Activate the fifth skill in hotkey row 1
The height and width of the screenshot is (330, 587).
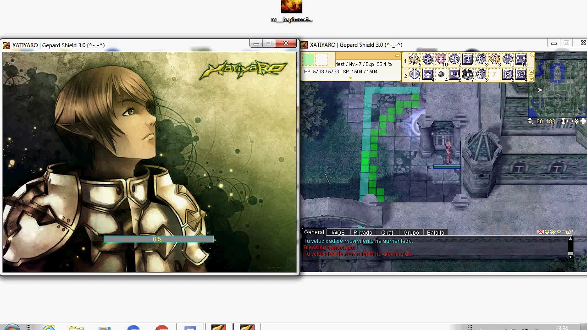coord(468,59)
